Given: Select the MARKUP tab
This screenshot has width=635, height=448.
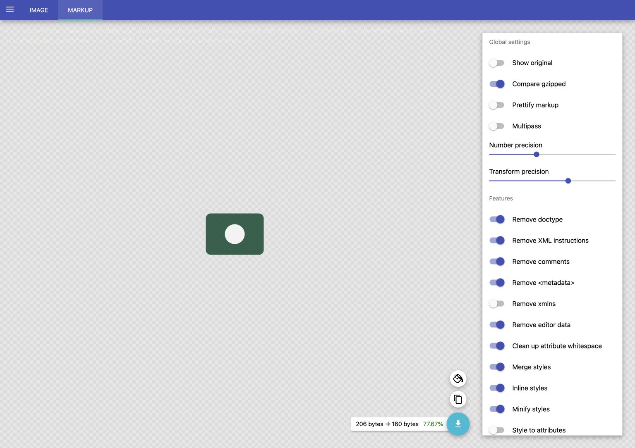Looking at the screenshot, I should [80, 10].
